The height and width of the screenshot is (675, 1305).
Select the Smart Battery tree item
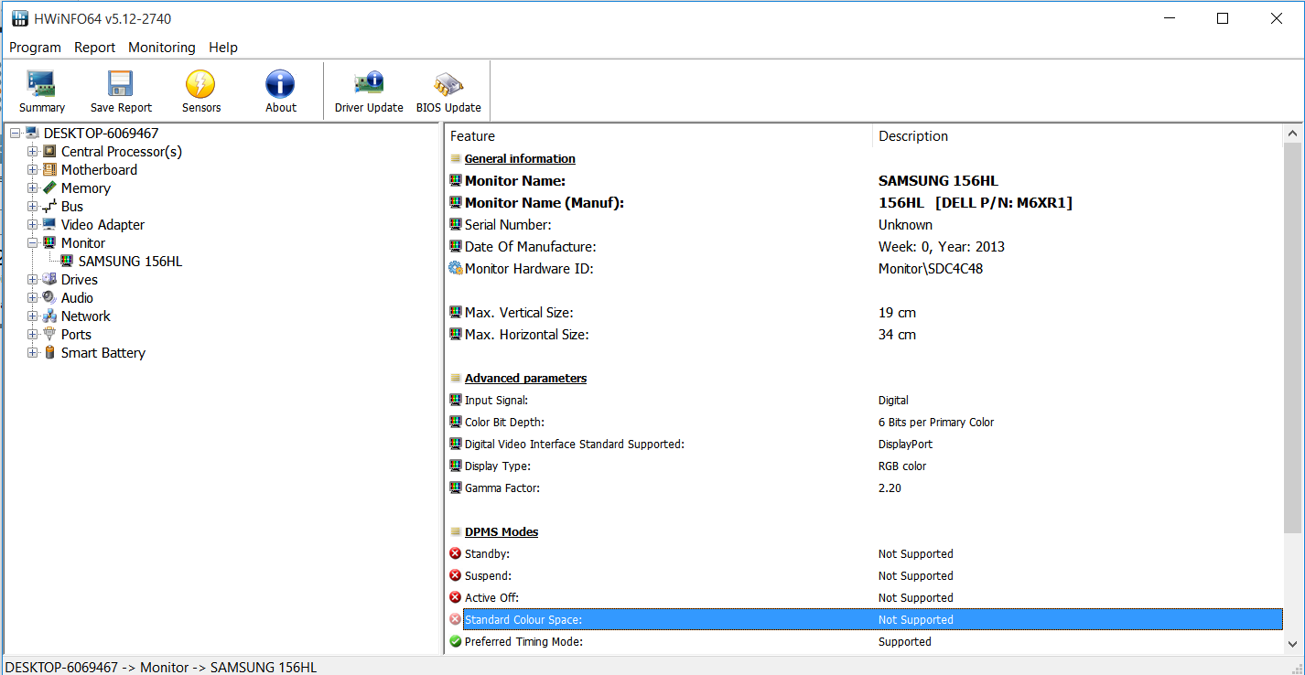pyautogui.click(x=103, y=353)
